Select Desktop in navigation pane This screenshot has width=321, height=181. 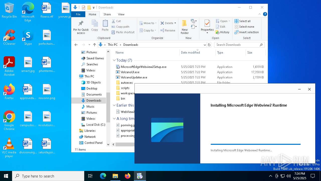coord(89,88)
